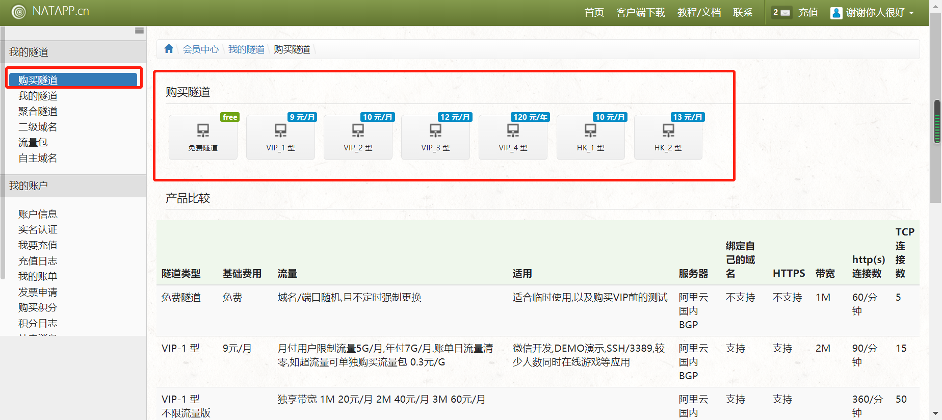
Task: Open the 谢谢你人很好 user dropdown menu
Action: click(x=872, y=12)
